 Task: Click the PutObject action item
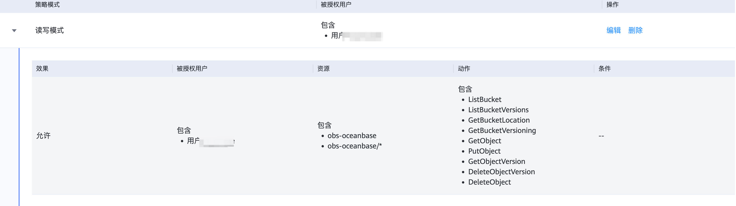(484, 151)
